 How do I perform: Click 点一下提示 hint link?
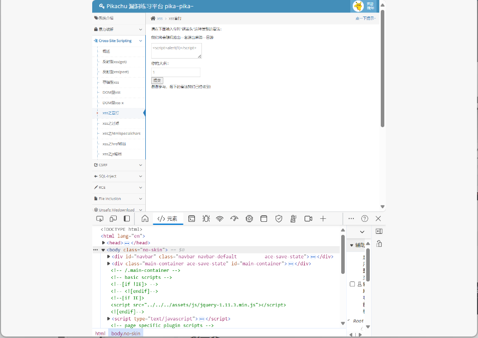[365, 19]
